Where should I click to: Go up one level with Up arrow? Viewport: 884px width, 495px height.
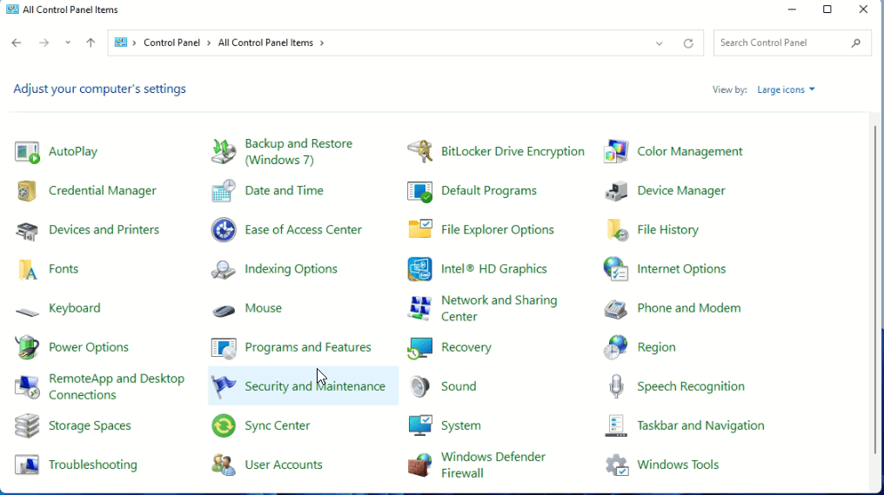coord(90,43)
